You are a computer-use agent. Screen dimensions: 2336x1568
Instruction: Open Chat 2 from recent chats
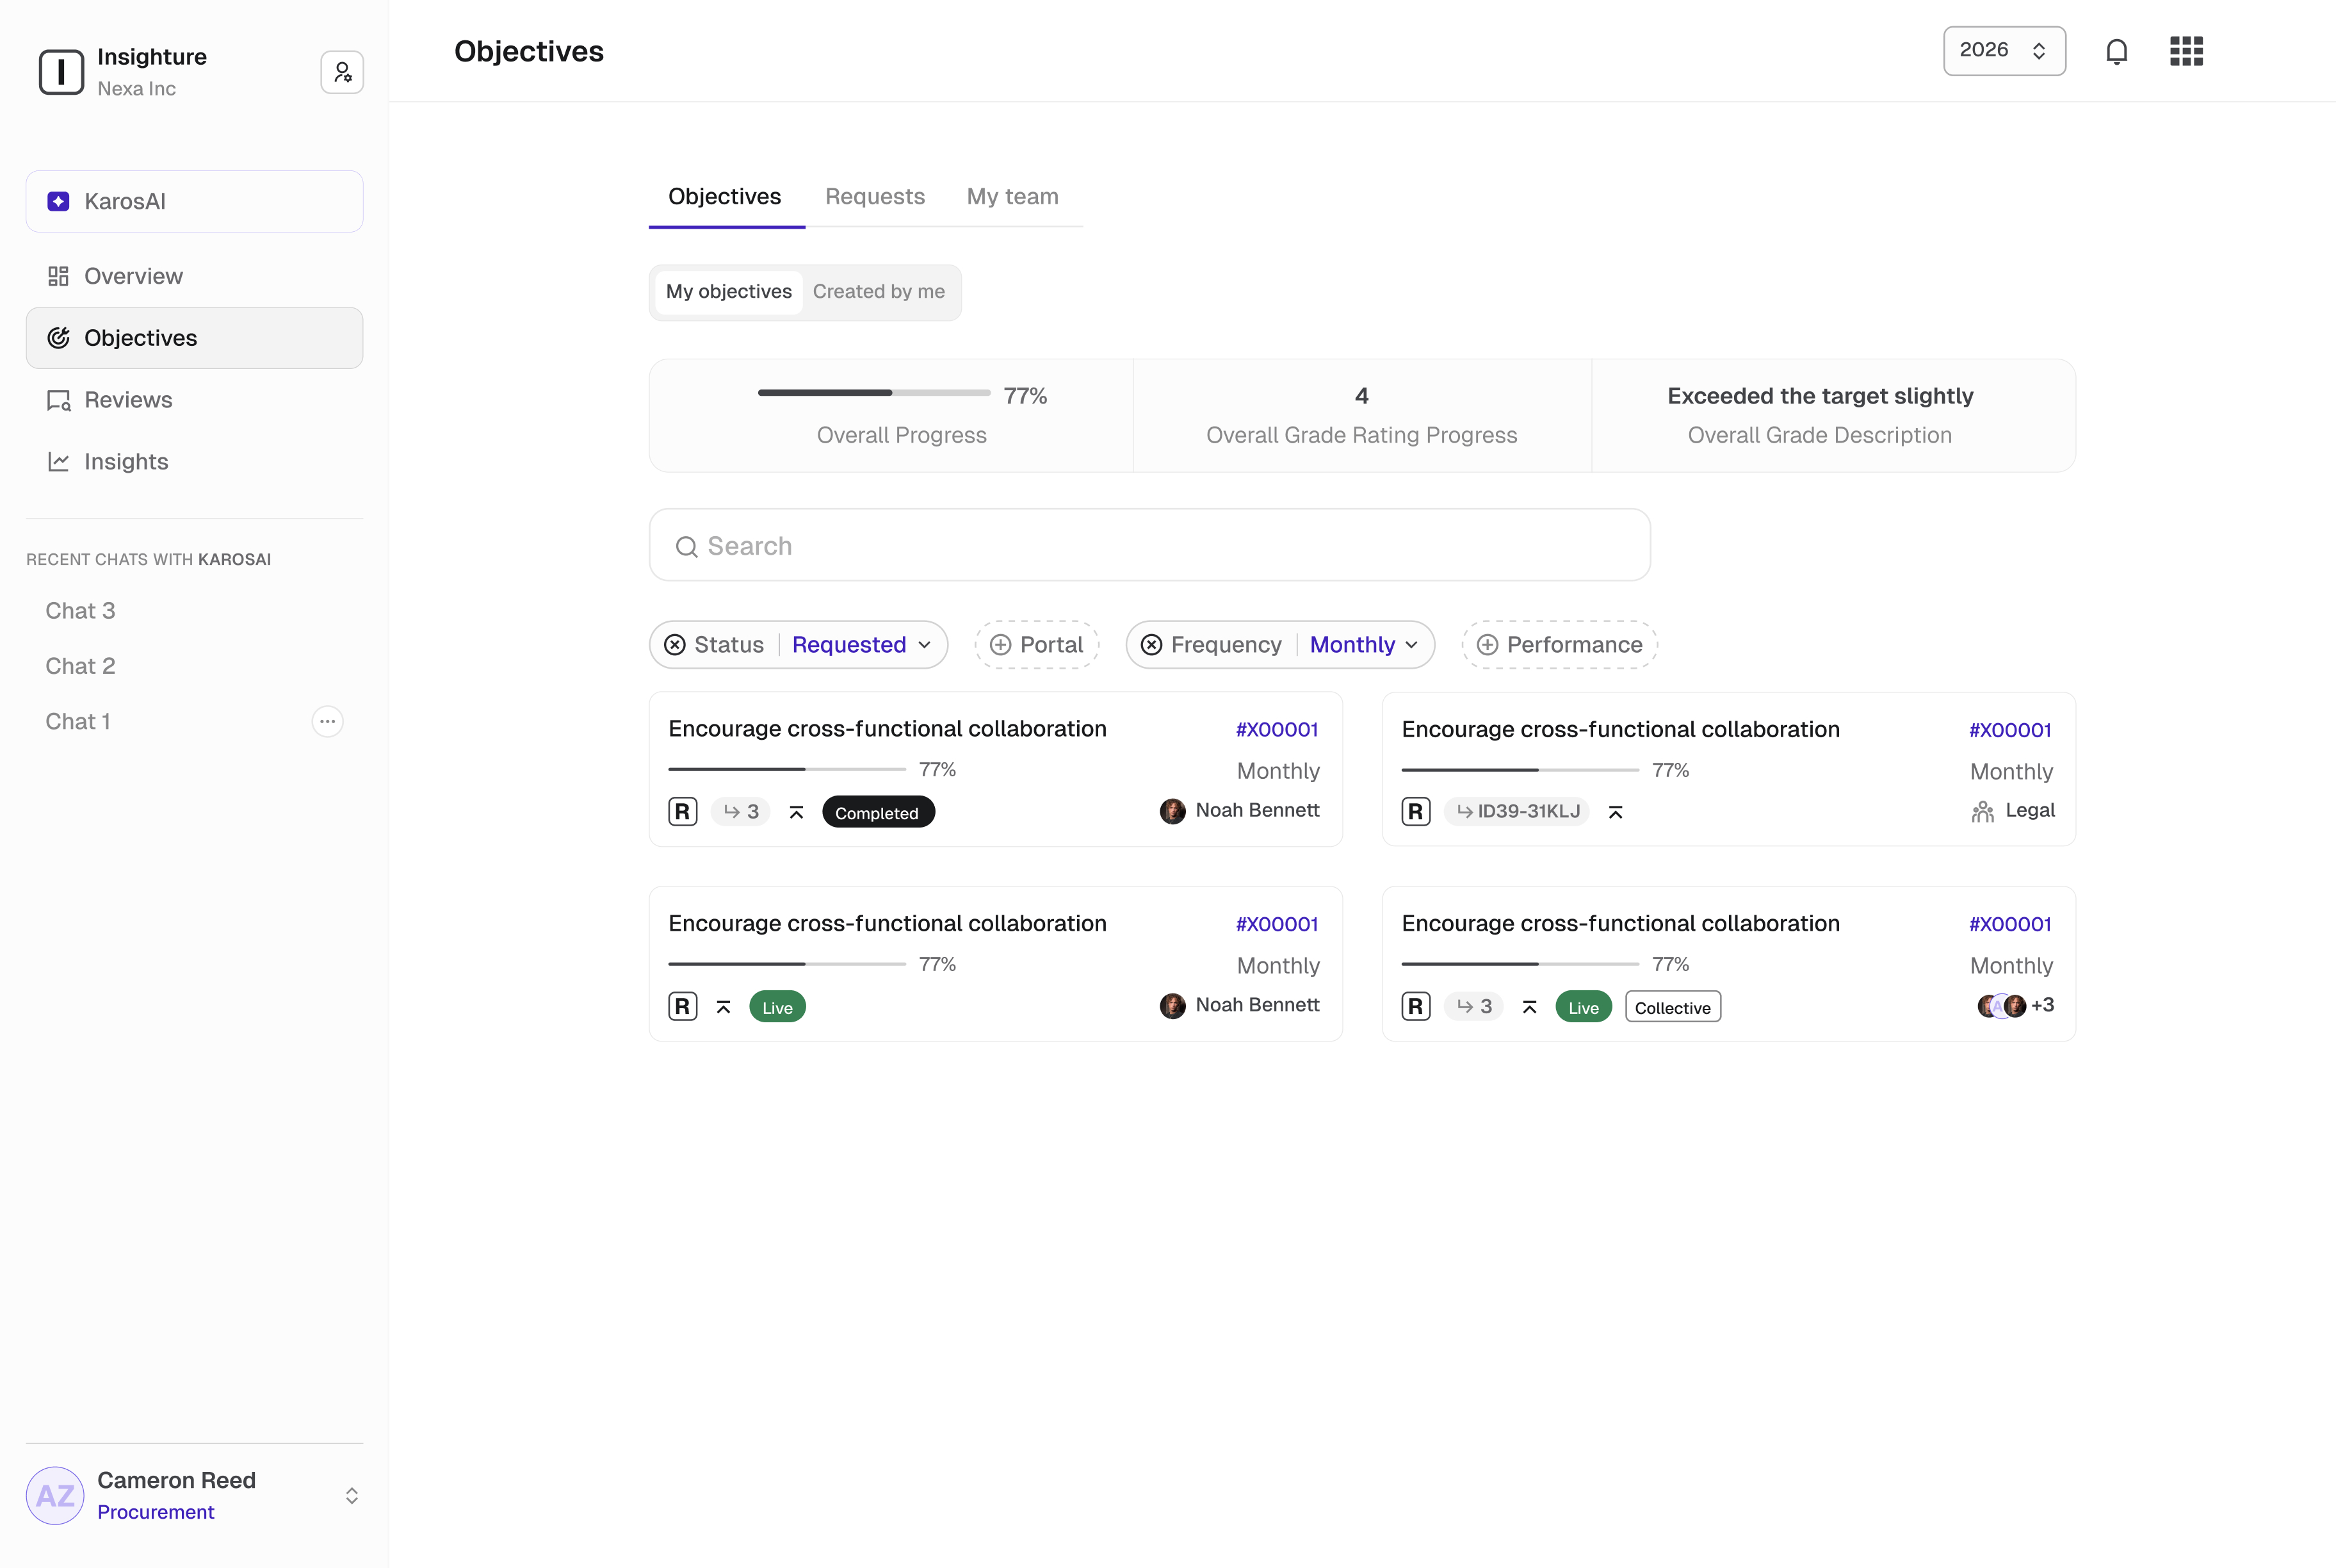pos(80,666)
